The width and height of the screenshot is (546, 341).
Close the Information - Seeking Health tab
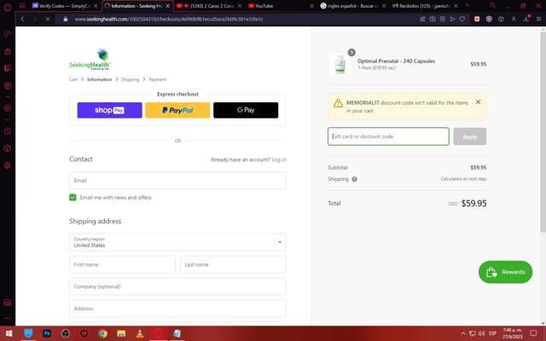[167, 6]
